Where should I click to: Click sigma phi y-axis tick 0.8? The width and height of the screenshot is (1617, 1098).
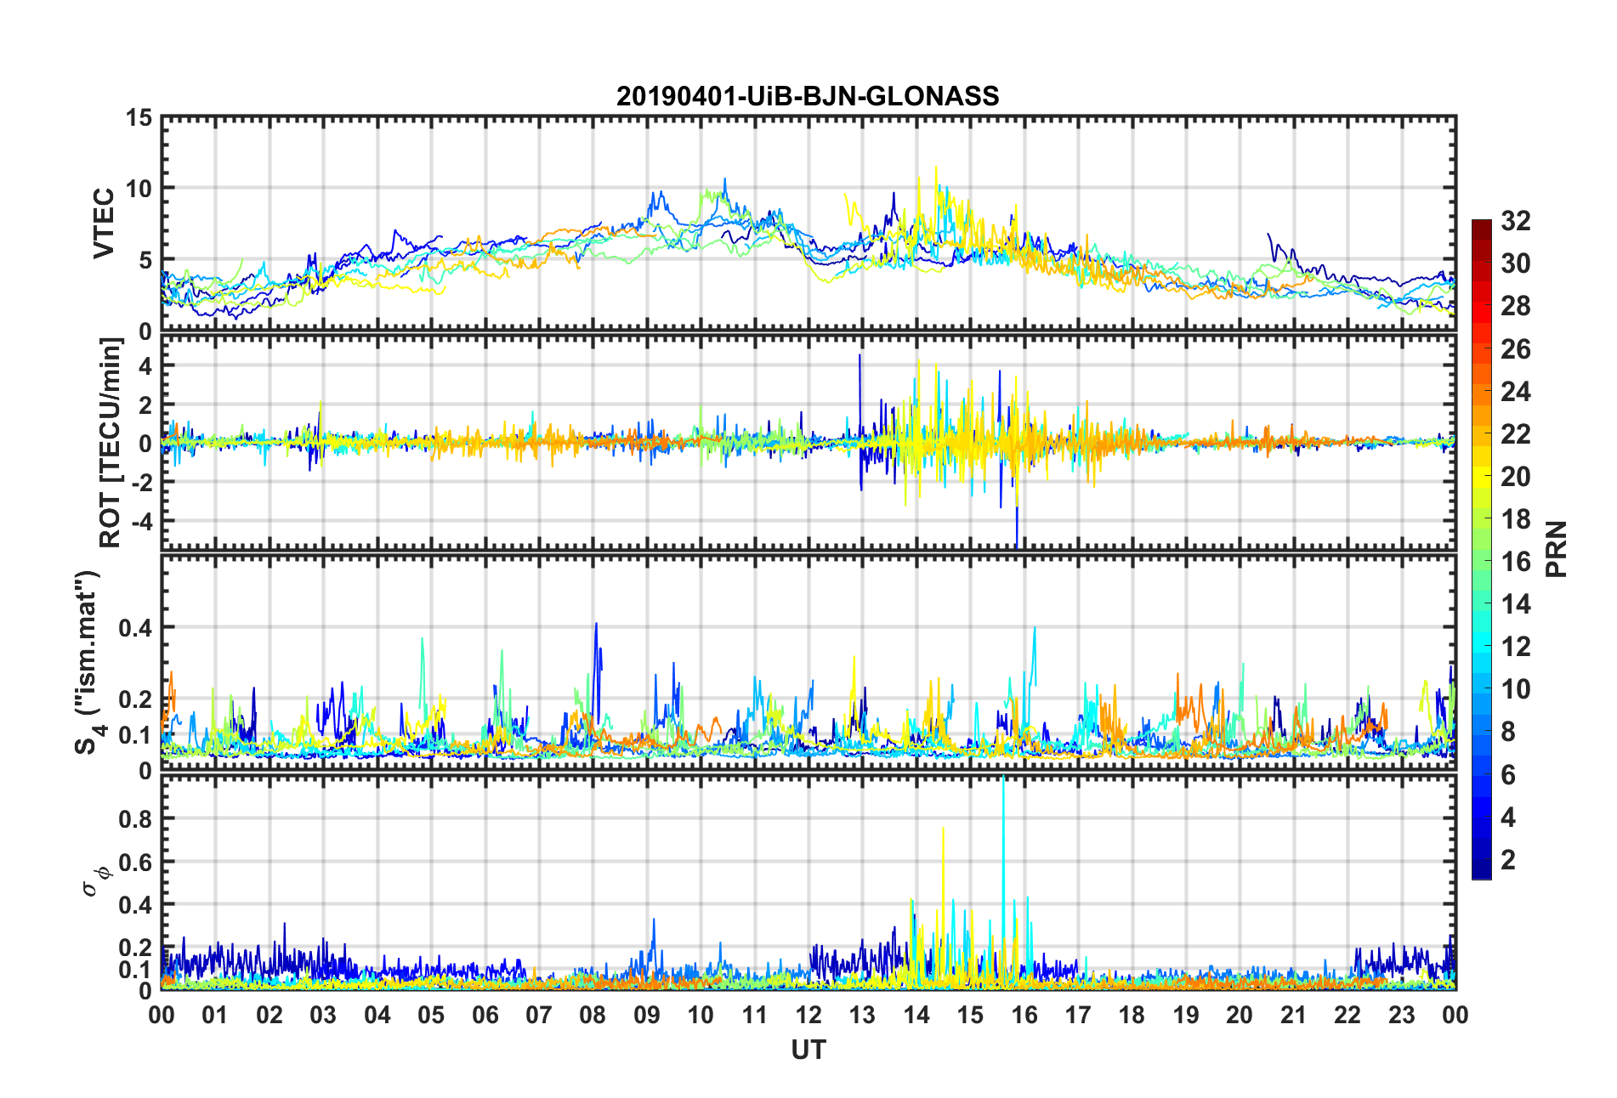click(135, 819)
